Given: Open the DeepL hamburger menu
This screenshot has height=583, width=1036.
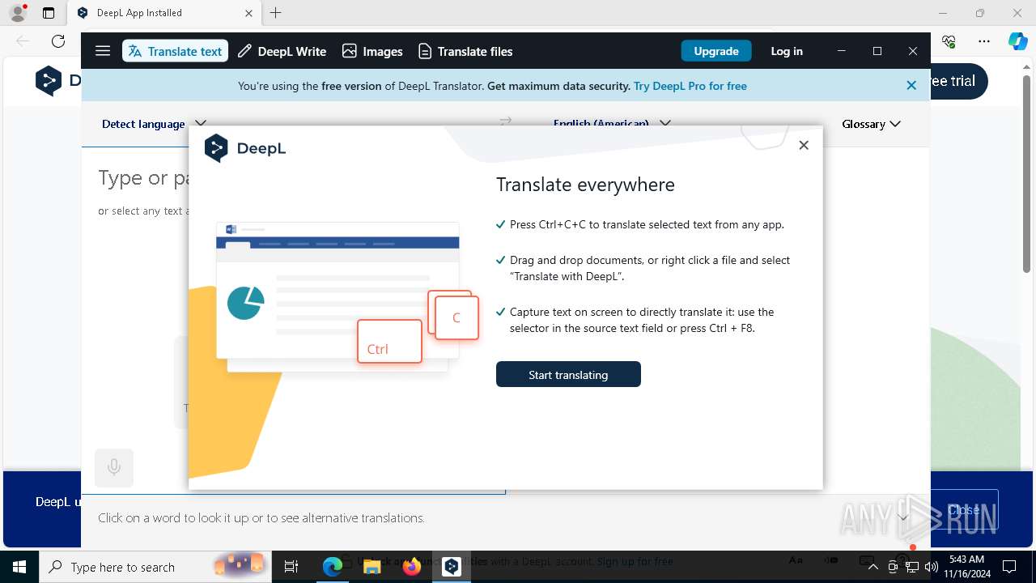Looking at the screenshot, I should [x=103, y=51].
